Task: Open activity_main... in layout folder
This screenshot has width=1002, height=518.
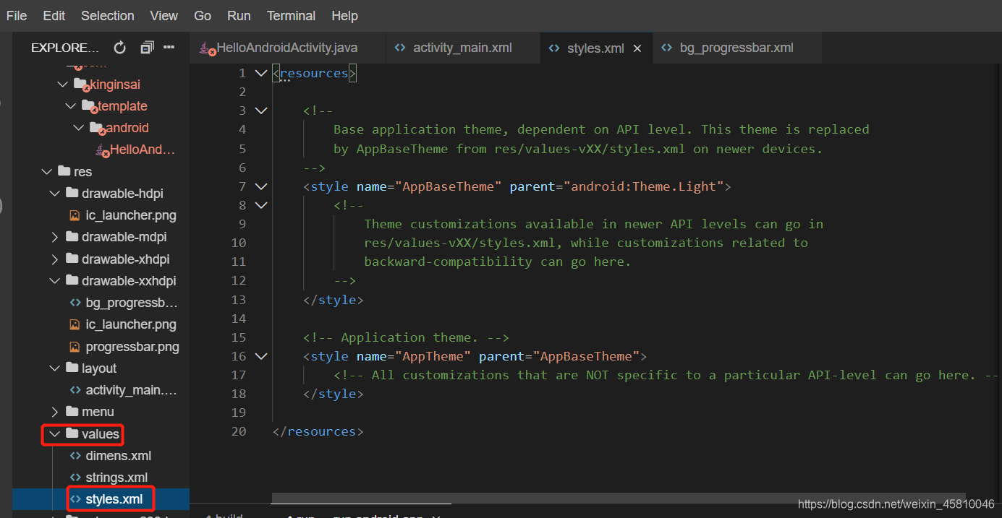Action: pyautogui.click(x=132, y=390)
